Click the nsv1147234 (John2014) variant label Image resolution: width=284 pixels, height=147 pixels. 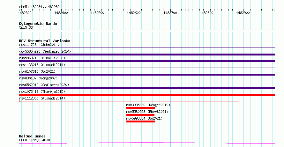pos(39,45)
